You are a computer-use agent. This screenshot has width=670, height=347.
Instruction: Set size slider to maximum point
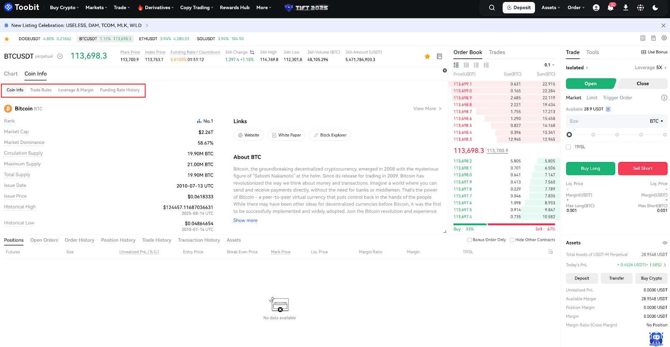click(665, 135)
